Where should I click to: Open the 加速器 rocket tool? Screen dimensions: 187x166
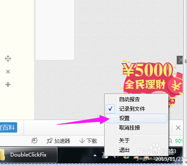coord(58,141)
